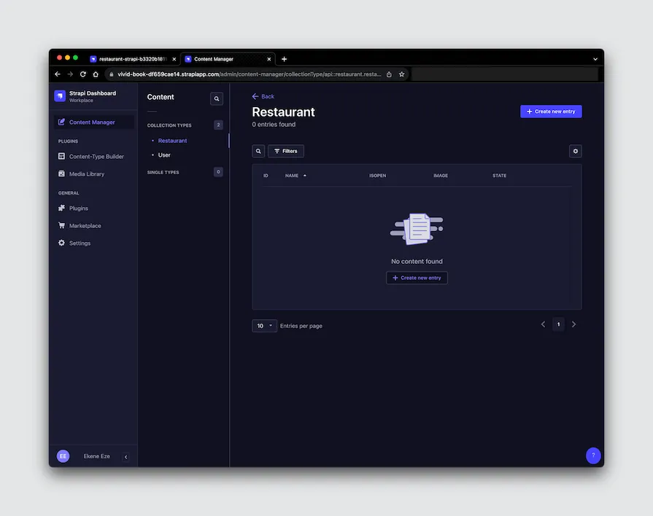This screenshot has height=516, width=653.
Task: Click the Back link above Restaurant
Action: (x=263, y=95)
